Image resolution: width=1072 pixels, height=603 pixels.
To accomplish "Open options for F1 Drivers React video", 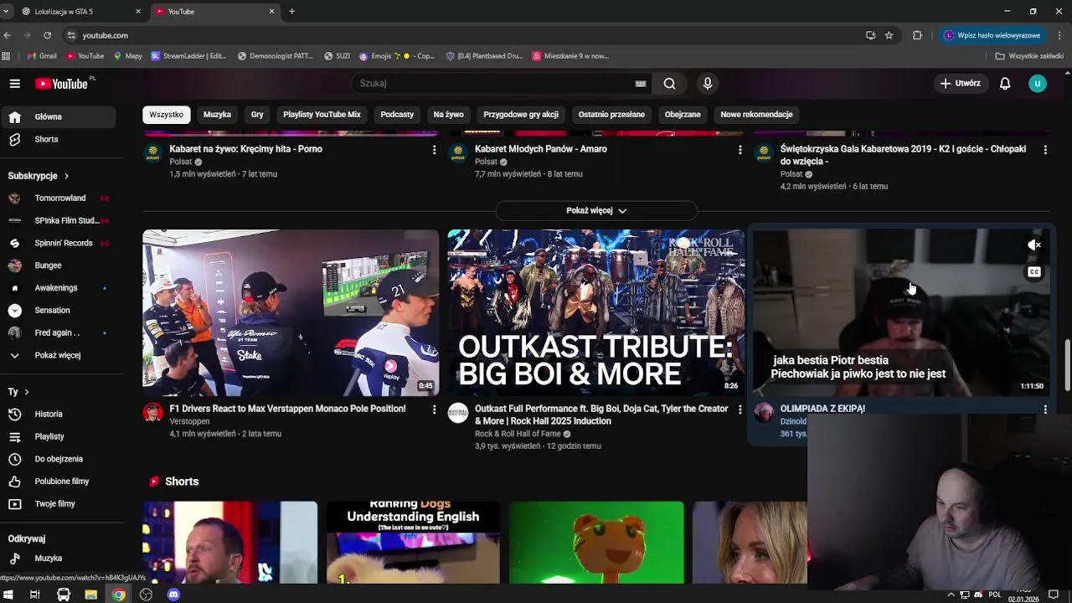I will [x=434, y=409].
